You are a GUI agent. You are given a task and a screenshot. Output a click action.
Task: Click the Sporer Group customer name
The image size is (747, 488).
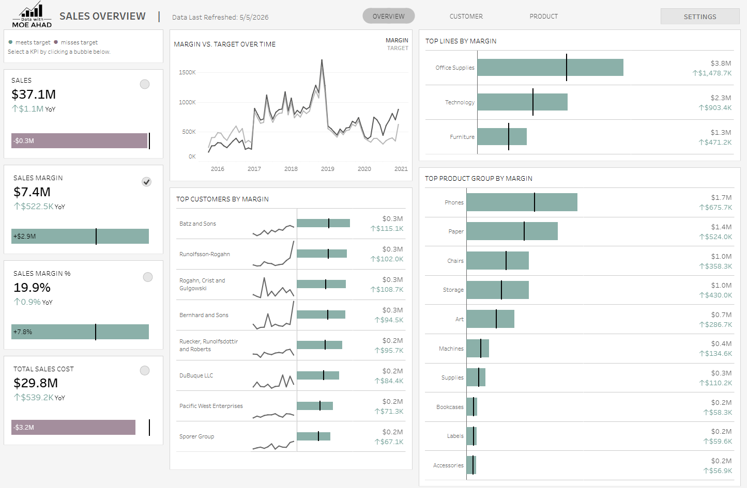[x=196, y=436]
